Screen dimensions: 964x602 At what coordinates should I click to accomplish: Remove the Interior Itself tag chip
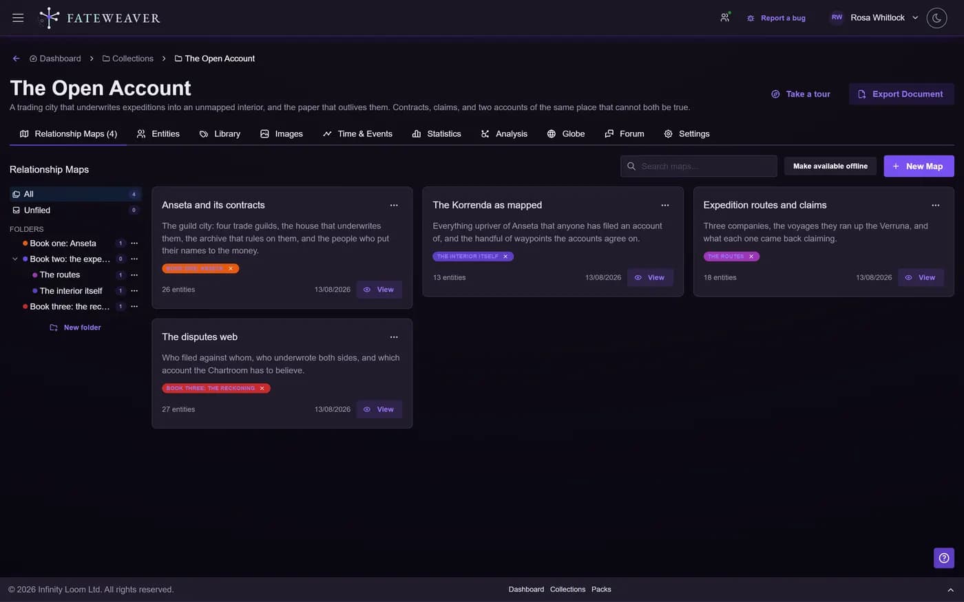[505, 256]
